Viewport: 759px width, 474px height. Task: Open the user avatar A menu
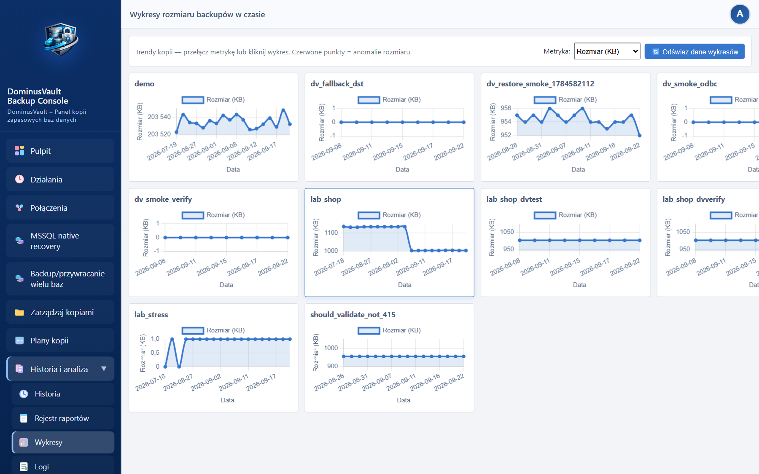pos(740,14)
